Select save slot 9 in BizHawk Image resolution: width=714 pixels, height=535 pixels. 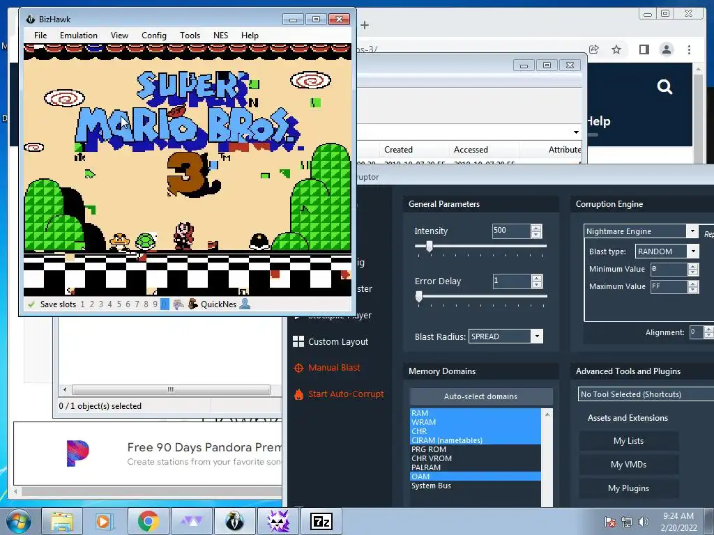[x=155, y=304]
